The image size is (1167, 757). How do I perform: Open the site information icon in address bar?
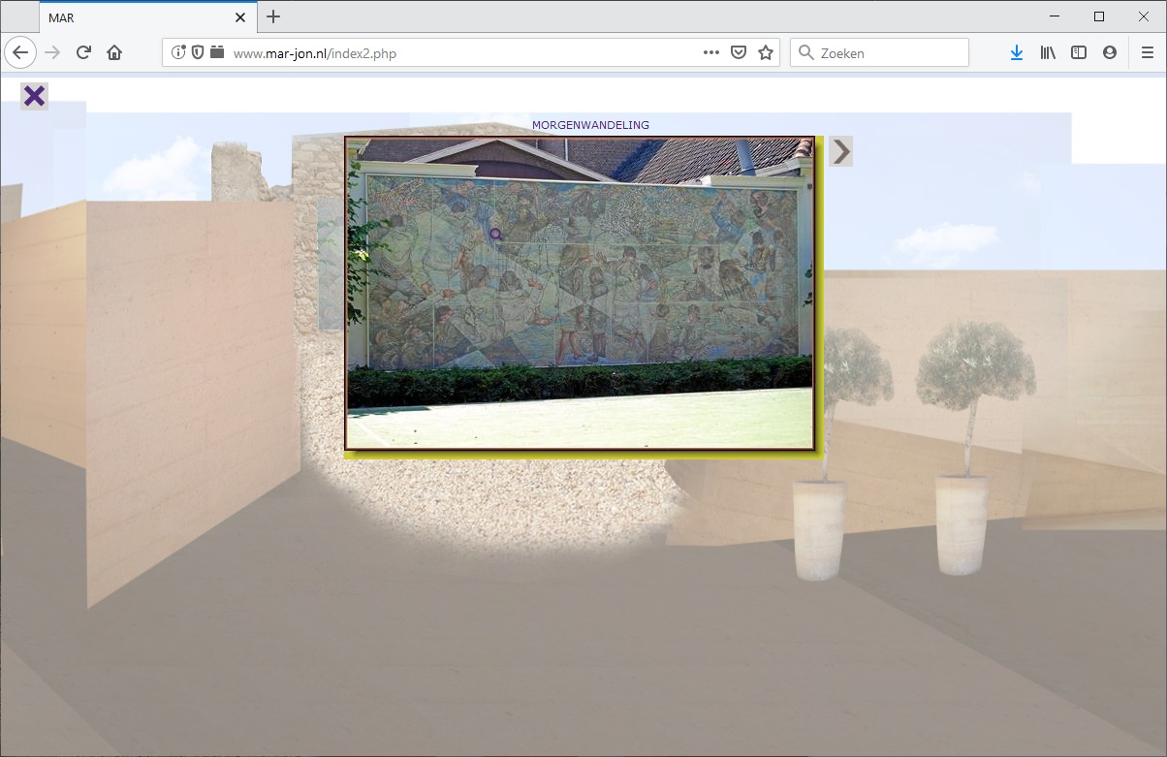[x=178, y=52]
